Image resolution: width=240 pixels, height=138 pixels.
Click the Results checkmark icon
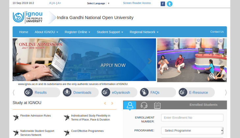coord(28,92)
